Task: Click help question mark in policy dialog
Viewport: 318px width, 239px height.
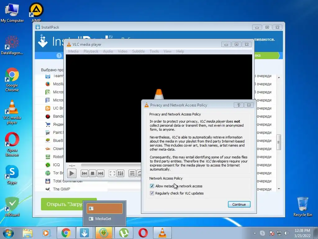Action: pyautogui.click(x=238, y=105)
